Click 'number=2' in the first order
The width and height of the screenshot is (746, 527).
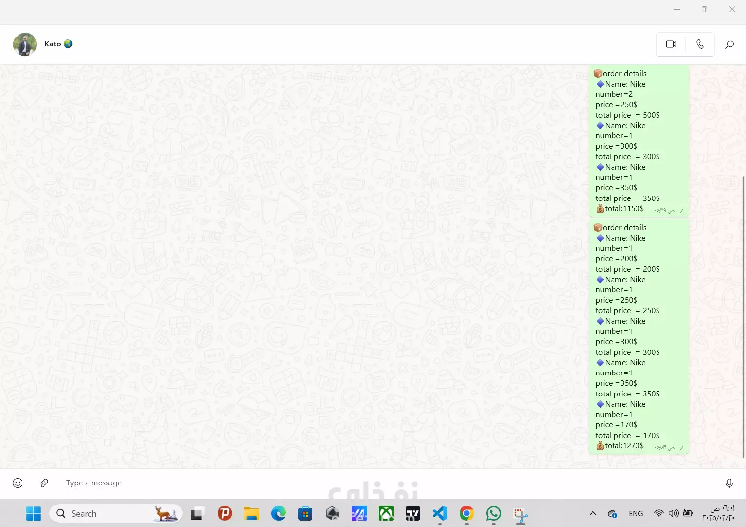[614, 94]
